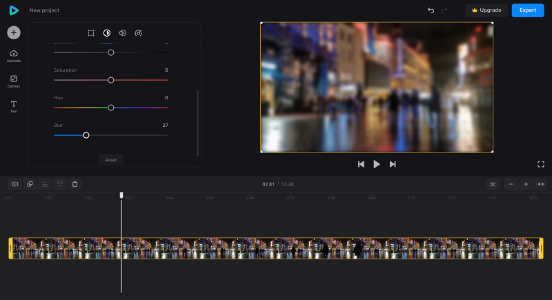Image resolution: width=552 pixels, height=300 pixels.
Task: Play the video preview
Action: tap(377, 164)
